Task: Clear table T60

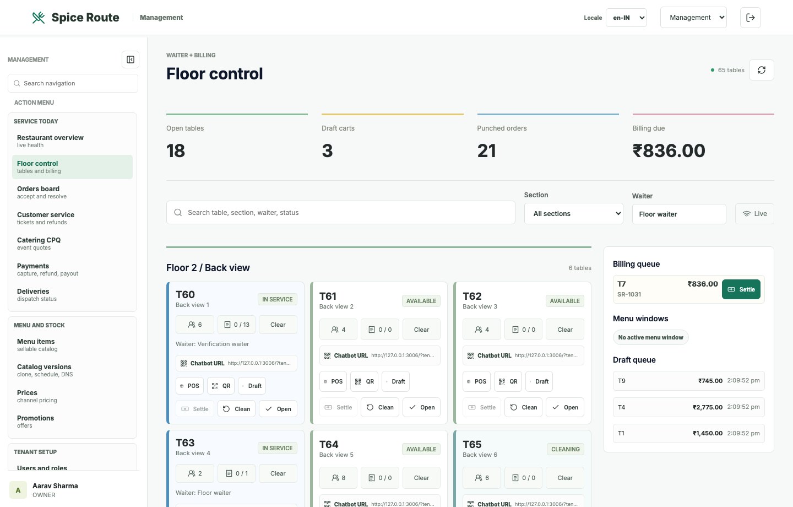Action: coord(278,325)
